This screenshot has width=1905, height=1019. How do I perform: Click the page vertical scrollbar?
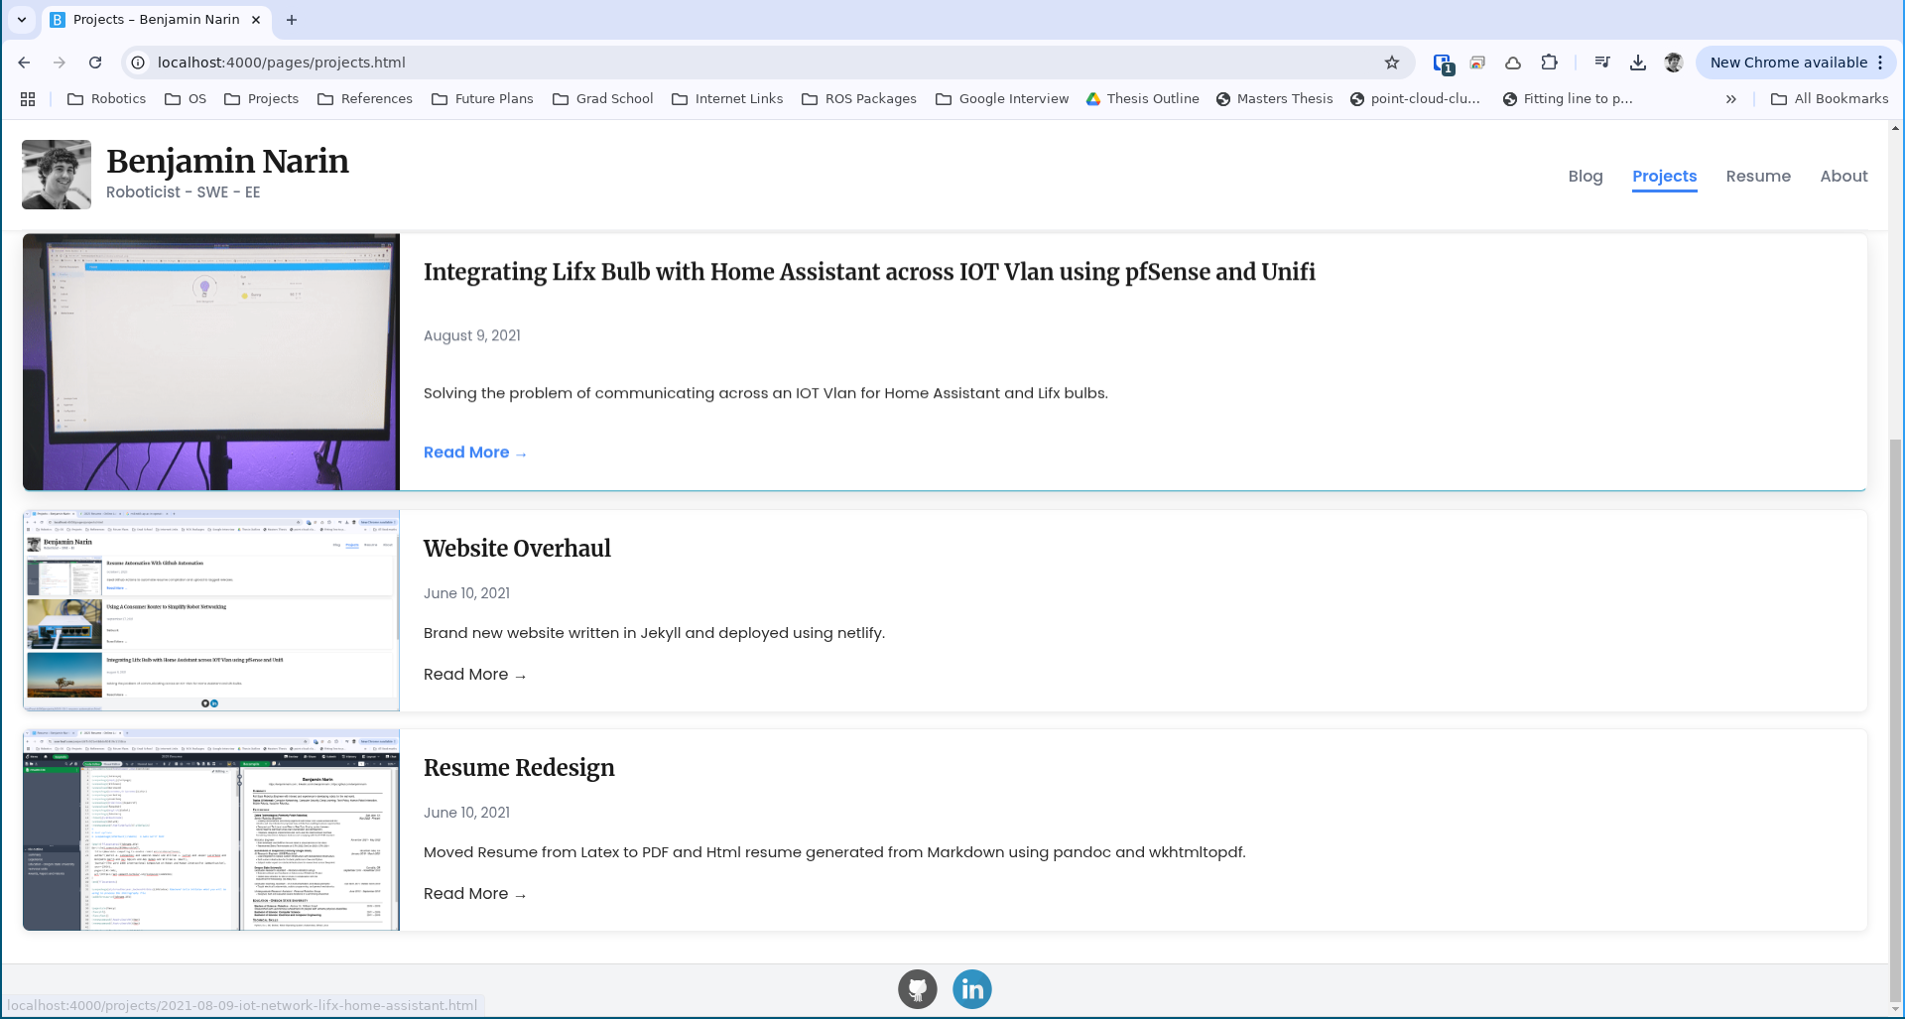(1896, 695)
